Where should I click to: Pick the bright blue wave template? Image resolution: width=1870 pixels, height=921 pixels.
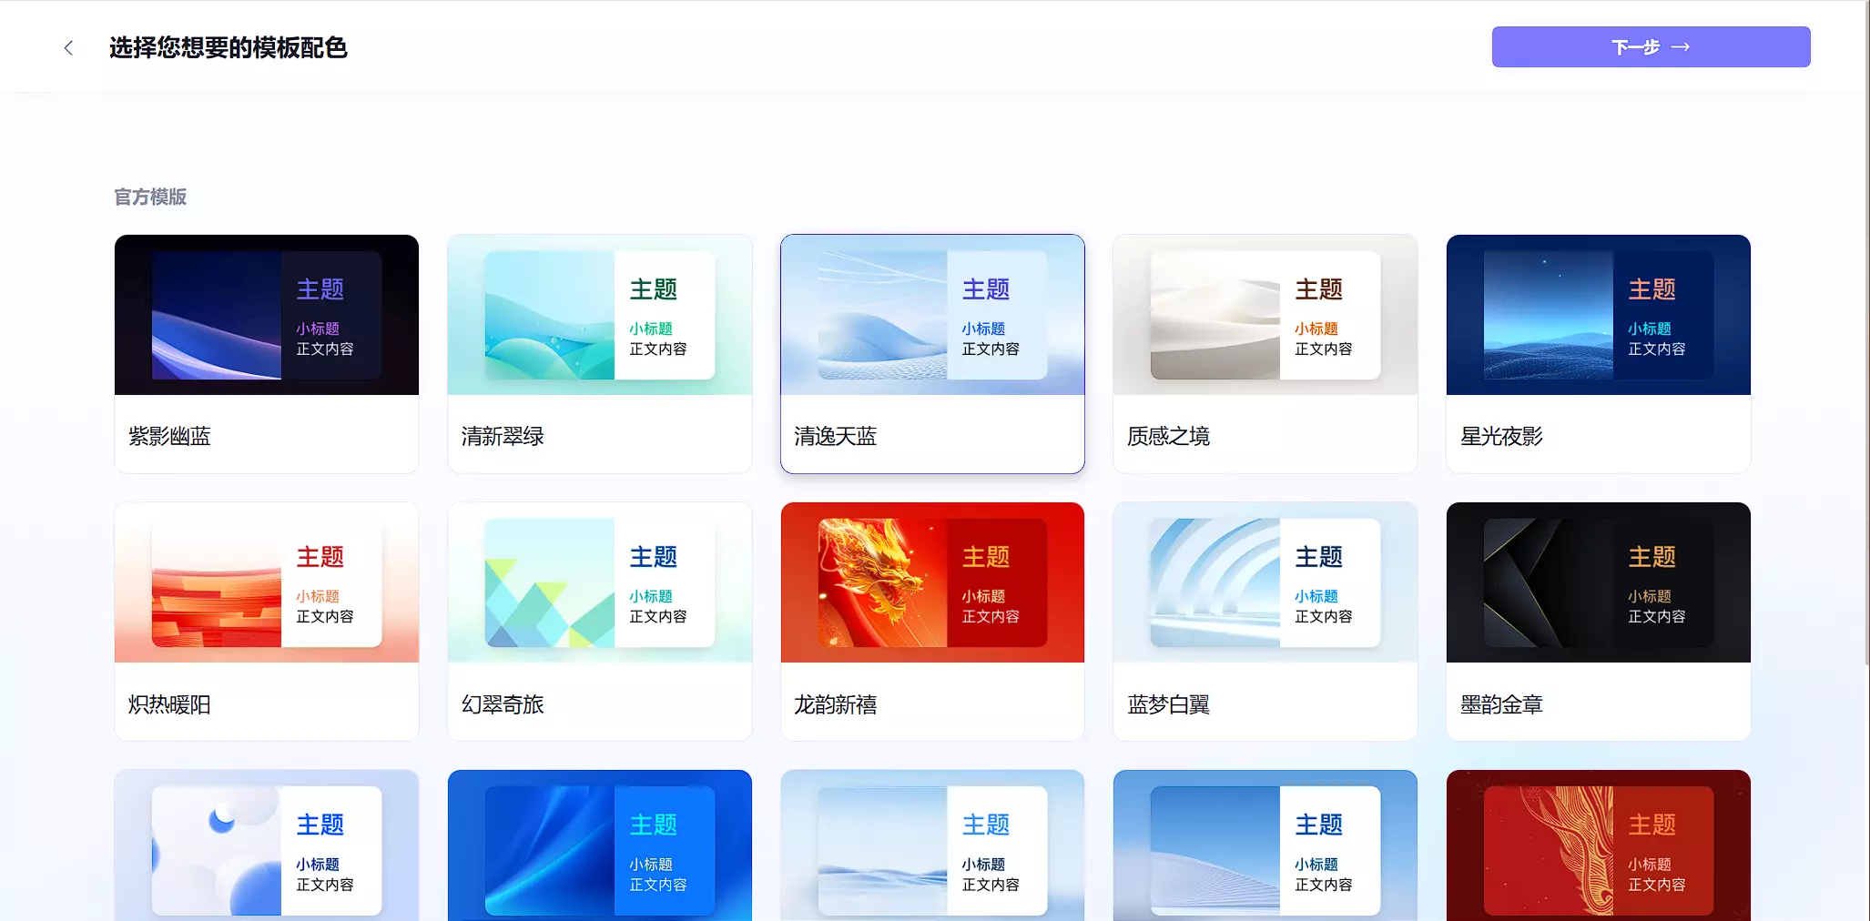599,848
